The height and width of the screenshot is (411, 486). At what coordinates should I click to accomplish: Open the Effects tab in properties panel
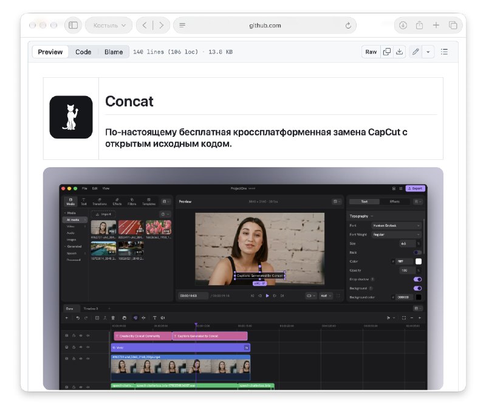(x=394, y=202)
